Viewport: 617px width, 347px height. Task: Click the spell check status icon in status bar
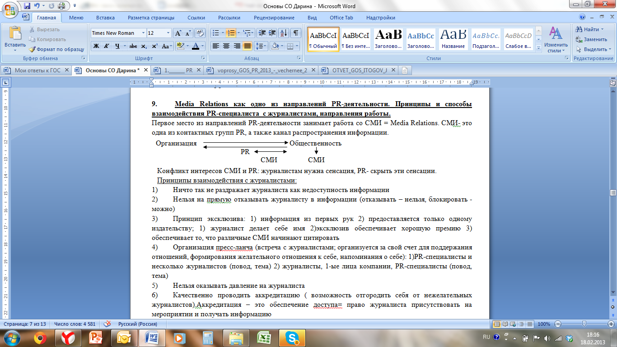(x=108, y=324)
